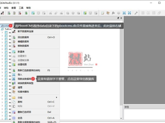Open the 帮助 menu
Viewport: 165px width, 123px height.
click(x=28, y=8)
